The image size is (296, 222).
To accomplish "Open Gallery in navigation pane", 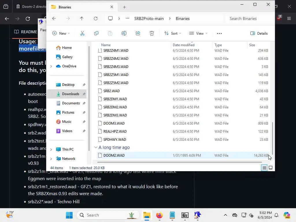I will click(64, 57).
